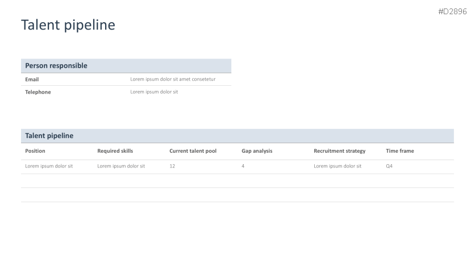Select the Telephone row label

[38, 92]
